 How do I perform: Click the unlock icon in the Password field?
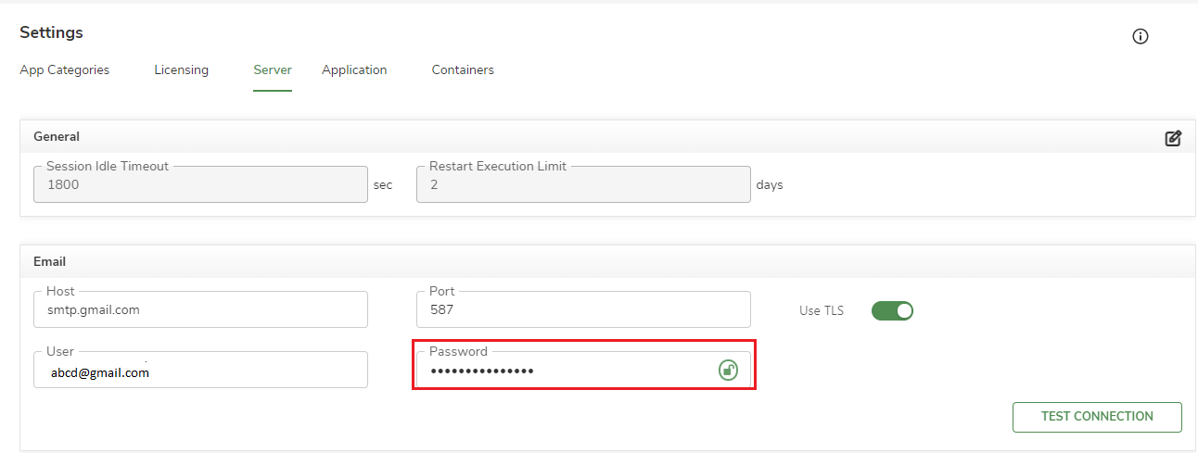[x=729, y=371]
